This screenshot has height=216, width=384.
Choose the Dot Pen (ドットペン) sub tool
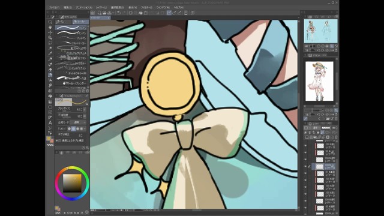[71, 38]
